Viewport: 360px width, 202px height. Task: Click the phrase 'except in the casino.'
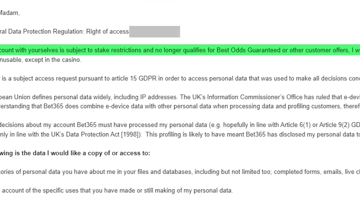click(53, 60)
